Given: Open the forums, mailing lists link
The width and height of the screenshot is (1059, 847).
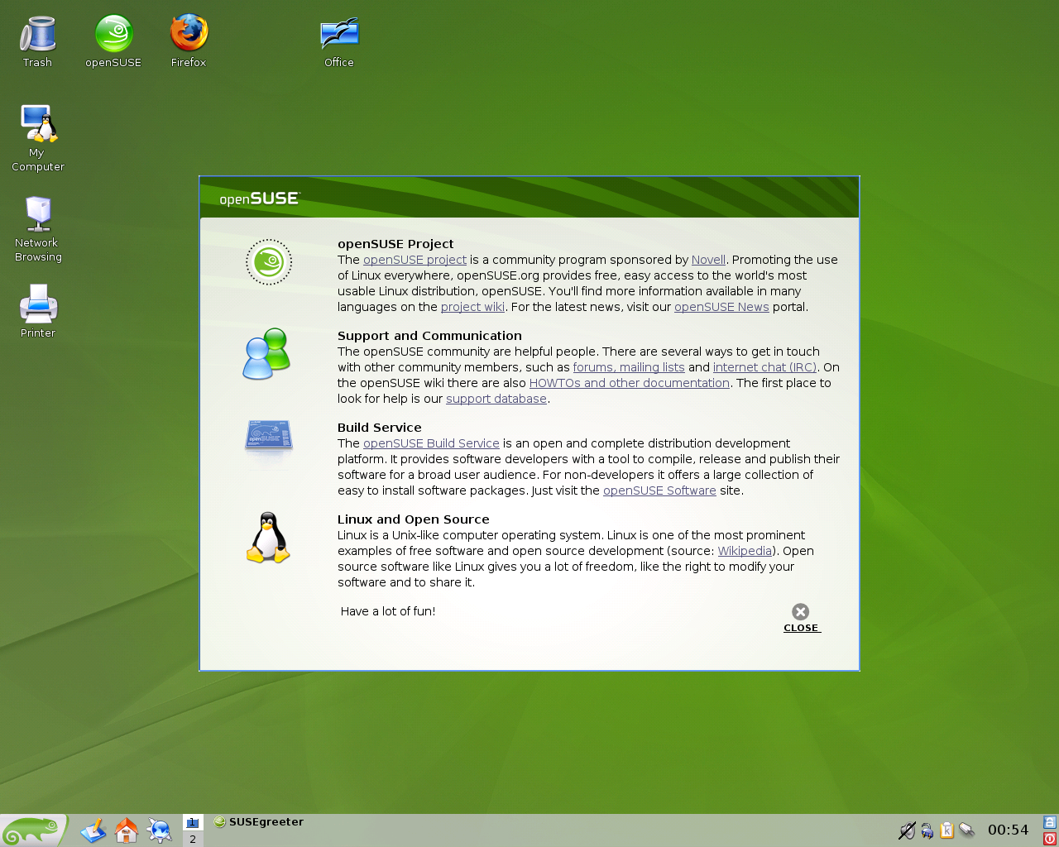Looking at the screenshot, I should (629, 367).
